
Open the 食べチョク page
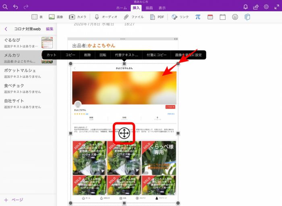pyautogui.click(x=28, y=89)
